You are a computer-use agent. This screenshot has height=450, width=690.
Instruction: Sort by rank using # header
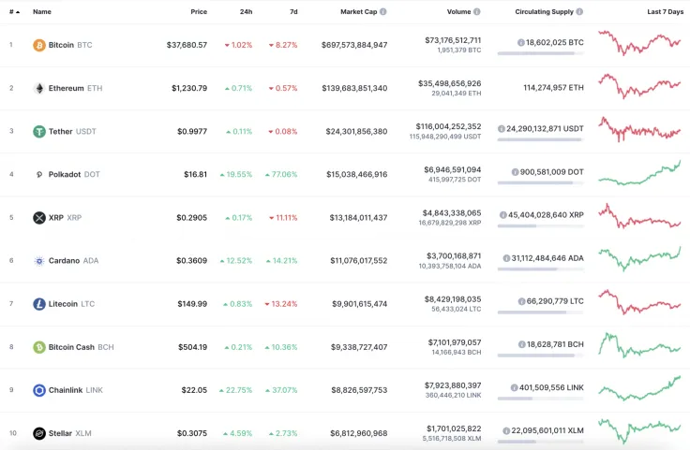tap(11, 12)
